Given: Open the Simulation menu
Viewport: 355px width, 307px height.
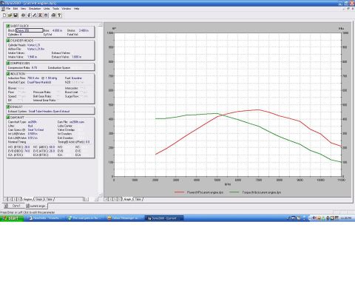Looking at the screenshot, I should pos(35,9).
